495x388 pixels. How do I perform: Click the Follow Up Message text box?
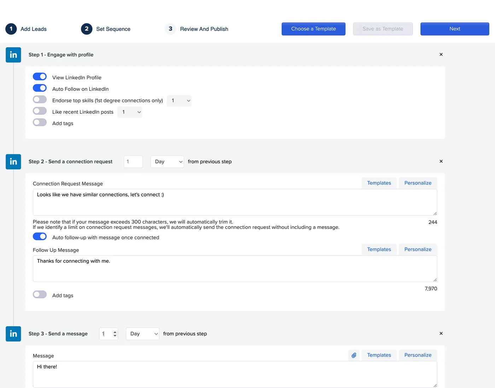pyautogui.click(x=235, y=269)
